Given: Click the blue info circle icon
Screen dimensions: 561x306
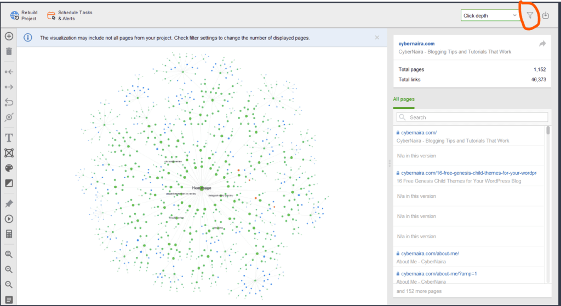Looking at the screenshot, I should 27,38.
